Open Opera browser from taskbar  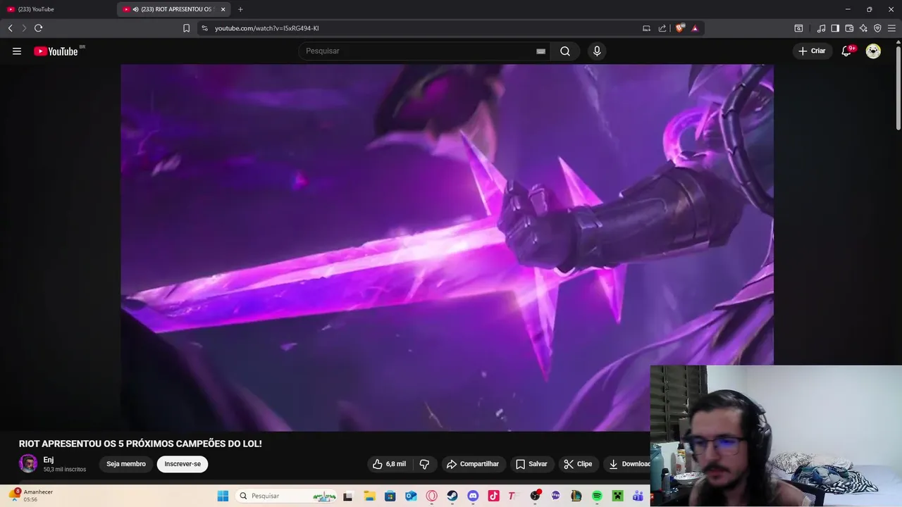431,496
